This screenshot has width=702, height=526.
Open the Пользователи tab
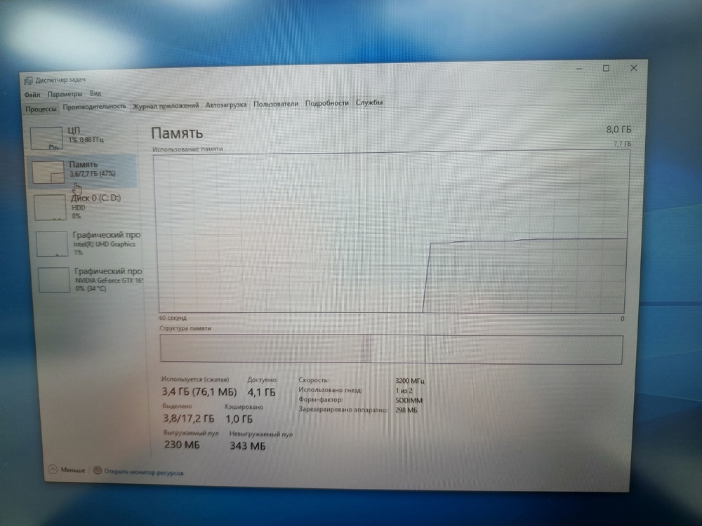pos(276,104)
